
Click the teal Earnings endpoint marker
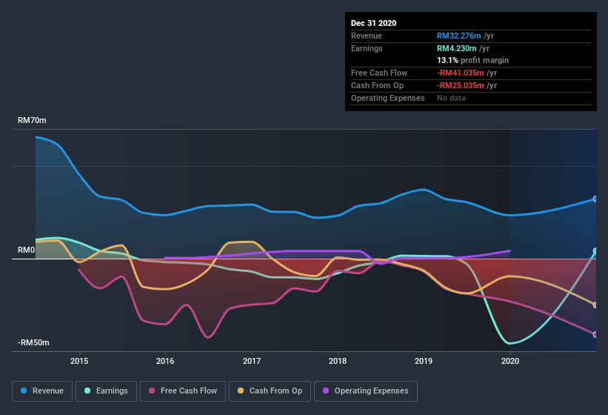click(595, 251)
